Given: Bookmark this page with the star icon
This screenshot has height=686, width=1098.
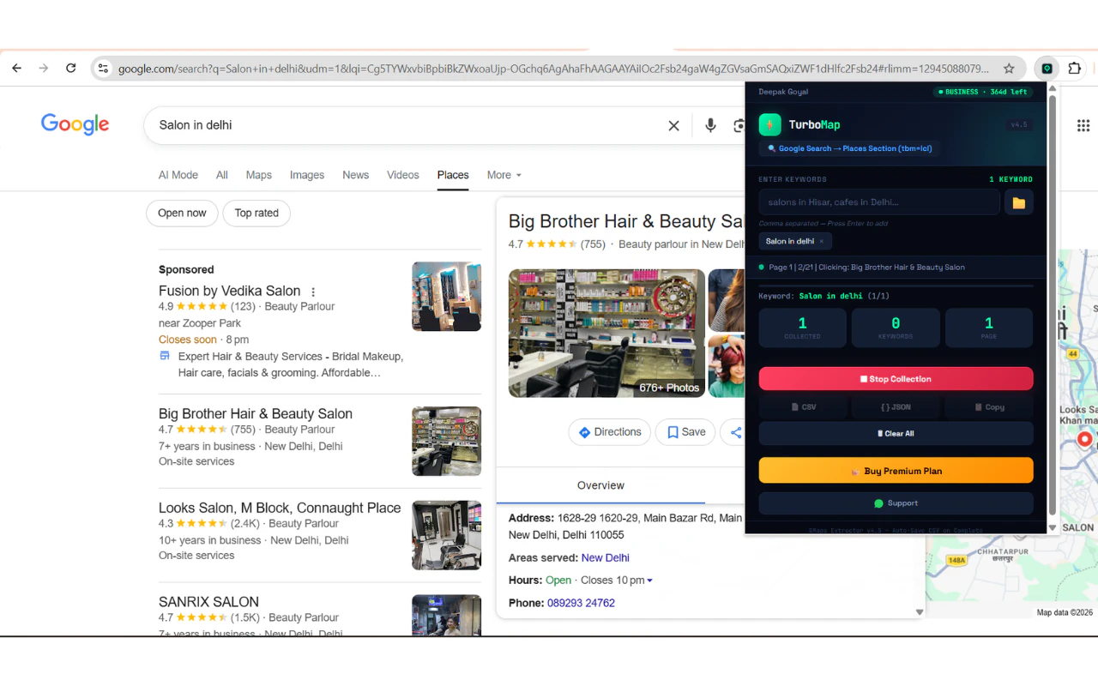Looking at the screenshot, I should 1009,69.
